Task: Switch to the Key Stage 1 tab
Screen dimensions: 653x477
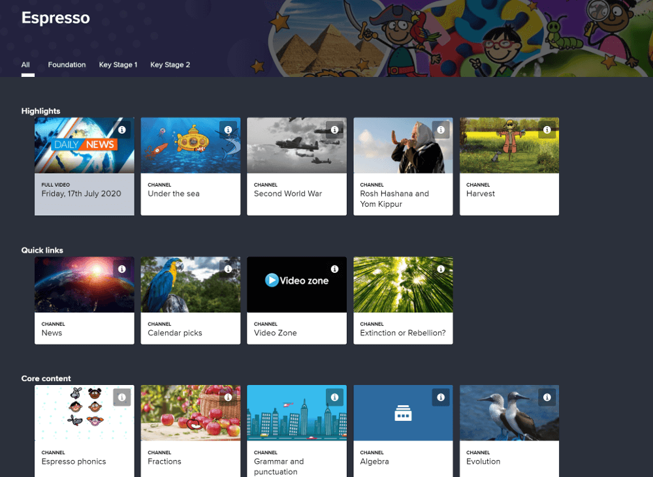Action: click(x=118, y=65)
